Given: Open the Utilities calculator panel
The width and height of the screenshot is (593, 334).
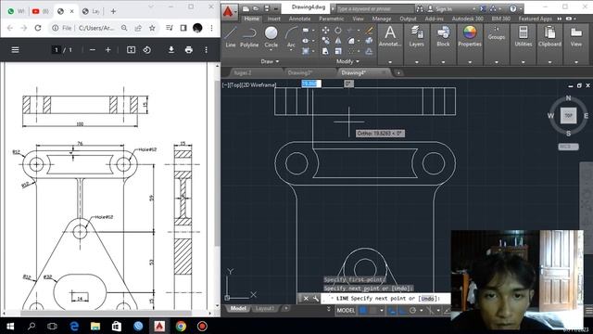Looking at the screenshot, I should click(523, 36).
